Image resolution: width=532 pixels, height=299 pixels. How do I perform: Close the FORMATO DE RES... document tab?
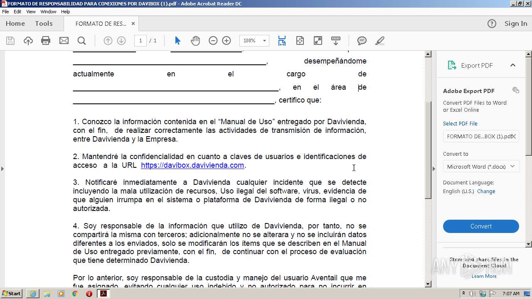tap(133, 24)
